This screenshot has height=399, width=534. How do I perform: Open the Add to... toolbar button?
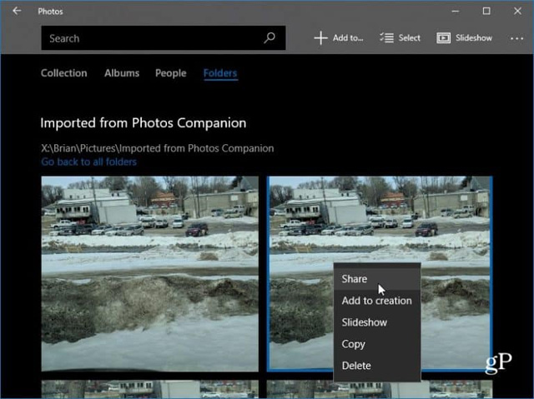[x=339, y=38]
